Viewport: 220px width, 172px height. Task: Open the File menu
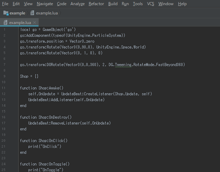pos(5,4)
